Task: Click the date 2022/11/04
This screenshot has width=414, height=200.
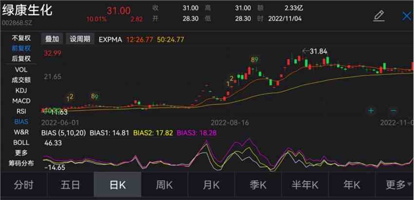Action: pyautogui.click(x=285, y=18)
